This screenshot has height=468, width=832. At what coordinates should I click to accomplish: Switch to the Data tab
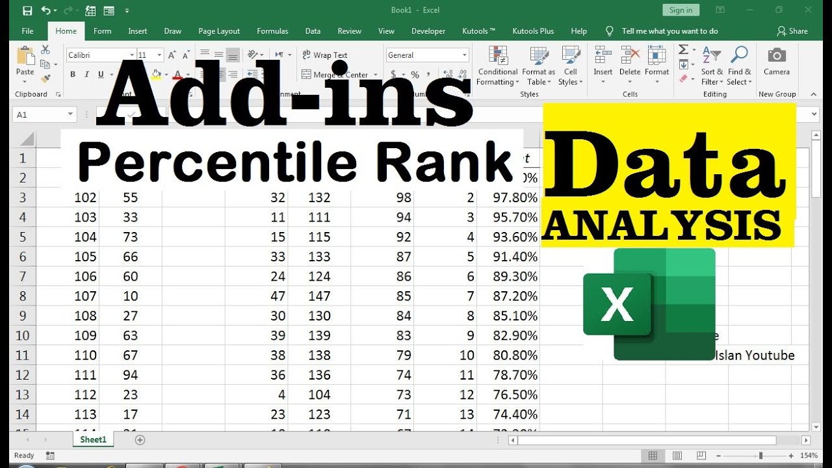(313, 31)
